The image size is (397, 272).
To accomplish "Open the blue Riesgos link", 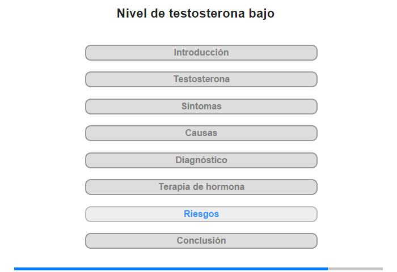I will (x=201, y=214).
